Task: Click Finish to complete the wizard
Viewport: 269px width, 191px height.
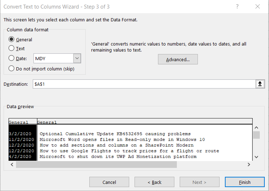Action: [x=244, y=182]
